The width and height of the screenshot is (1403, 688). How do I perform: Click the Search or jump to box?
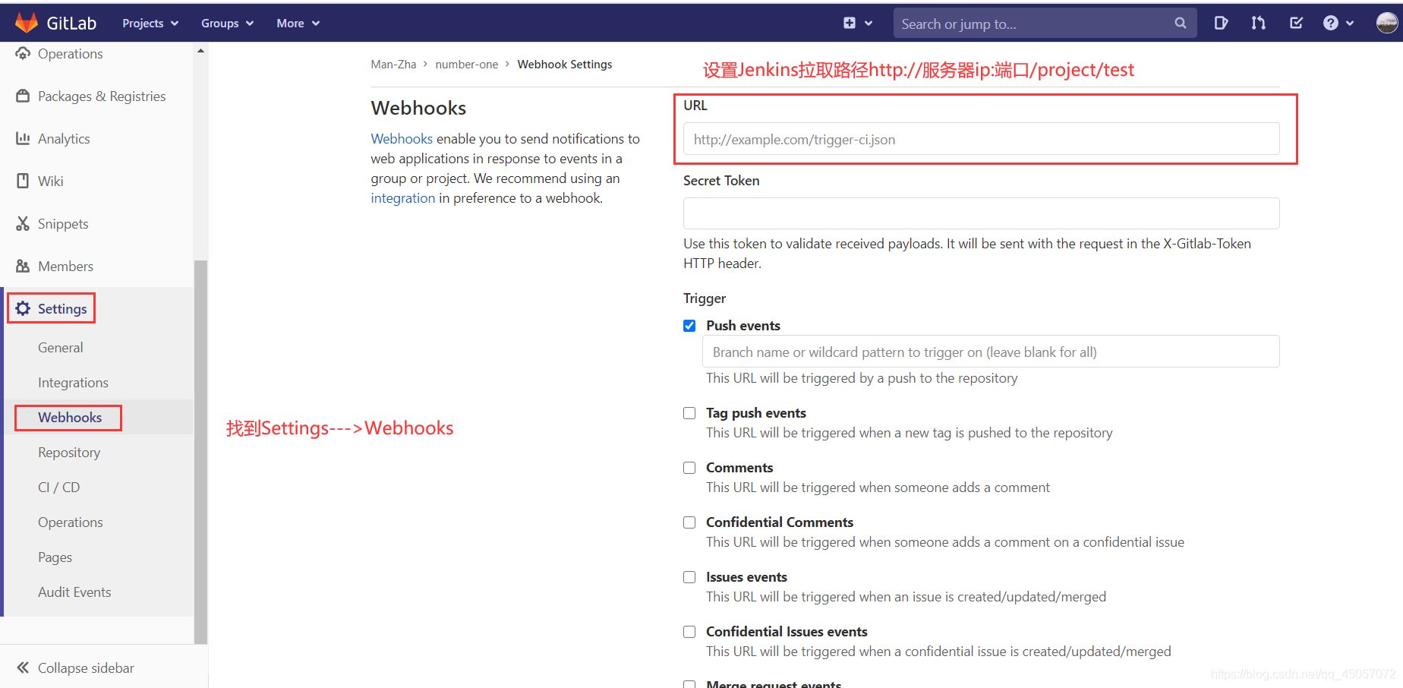[1045, 24]
